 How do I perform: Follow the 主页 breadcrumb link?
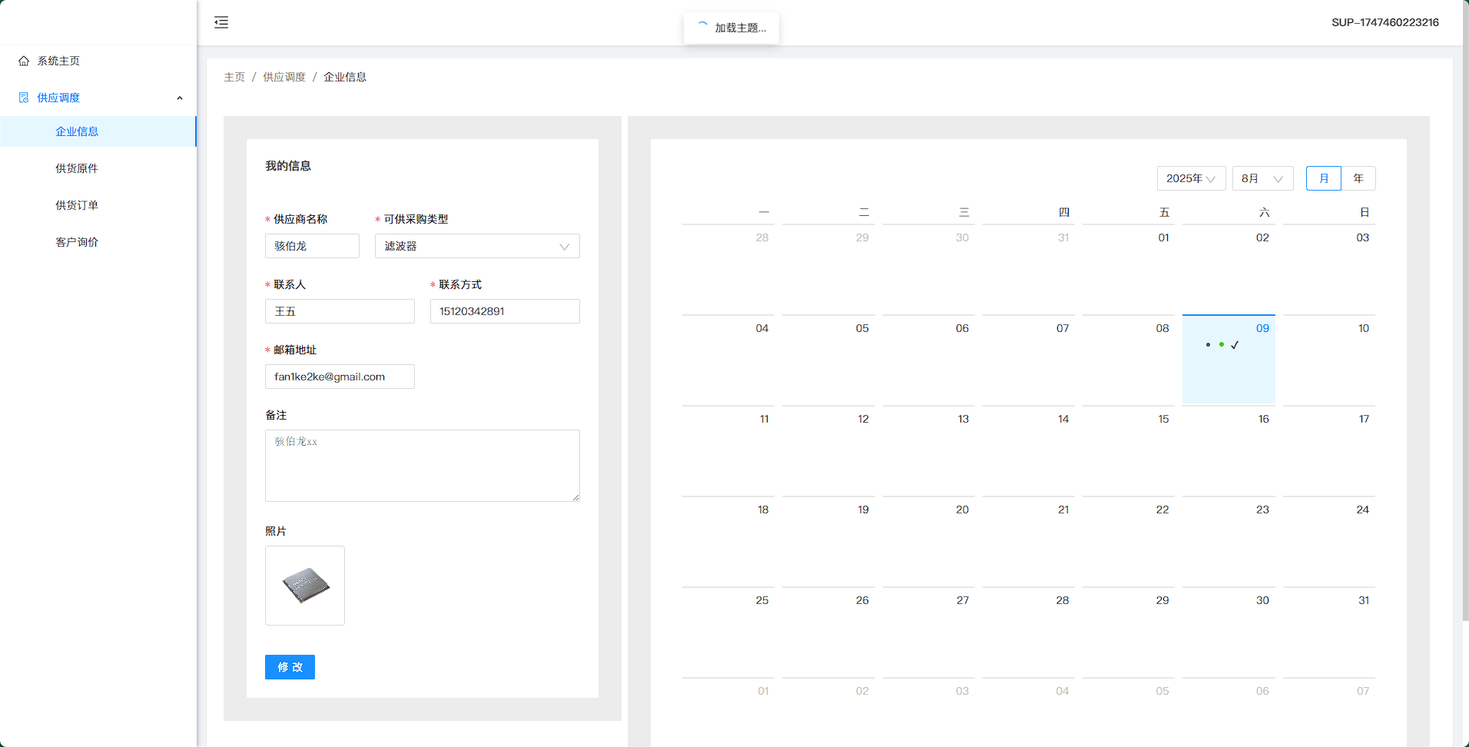[x=234, y=77]
